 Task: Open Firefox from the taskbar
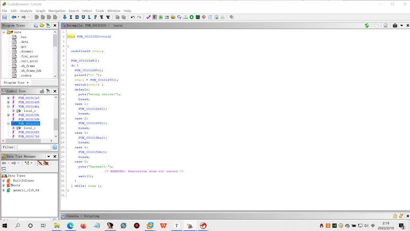[83, 225]
